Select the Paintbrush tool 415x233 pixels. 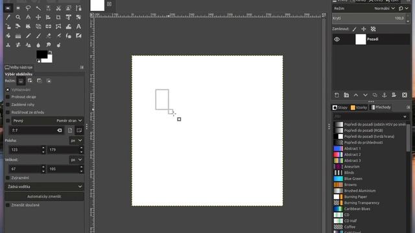[x=38, y=36]
